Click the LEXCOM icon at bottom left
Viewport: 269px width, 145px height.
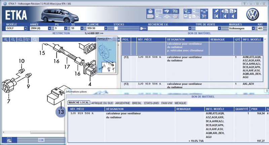tap(9, 140)
